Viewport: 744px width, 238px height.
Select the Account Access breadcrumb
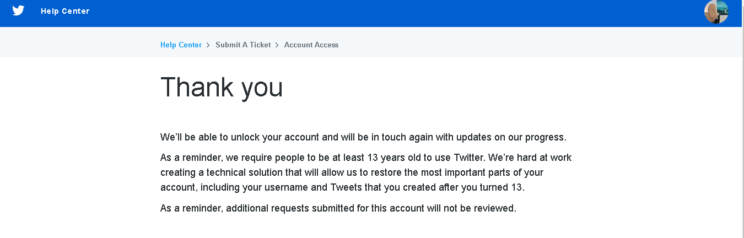coord(311,45)
